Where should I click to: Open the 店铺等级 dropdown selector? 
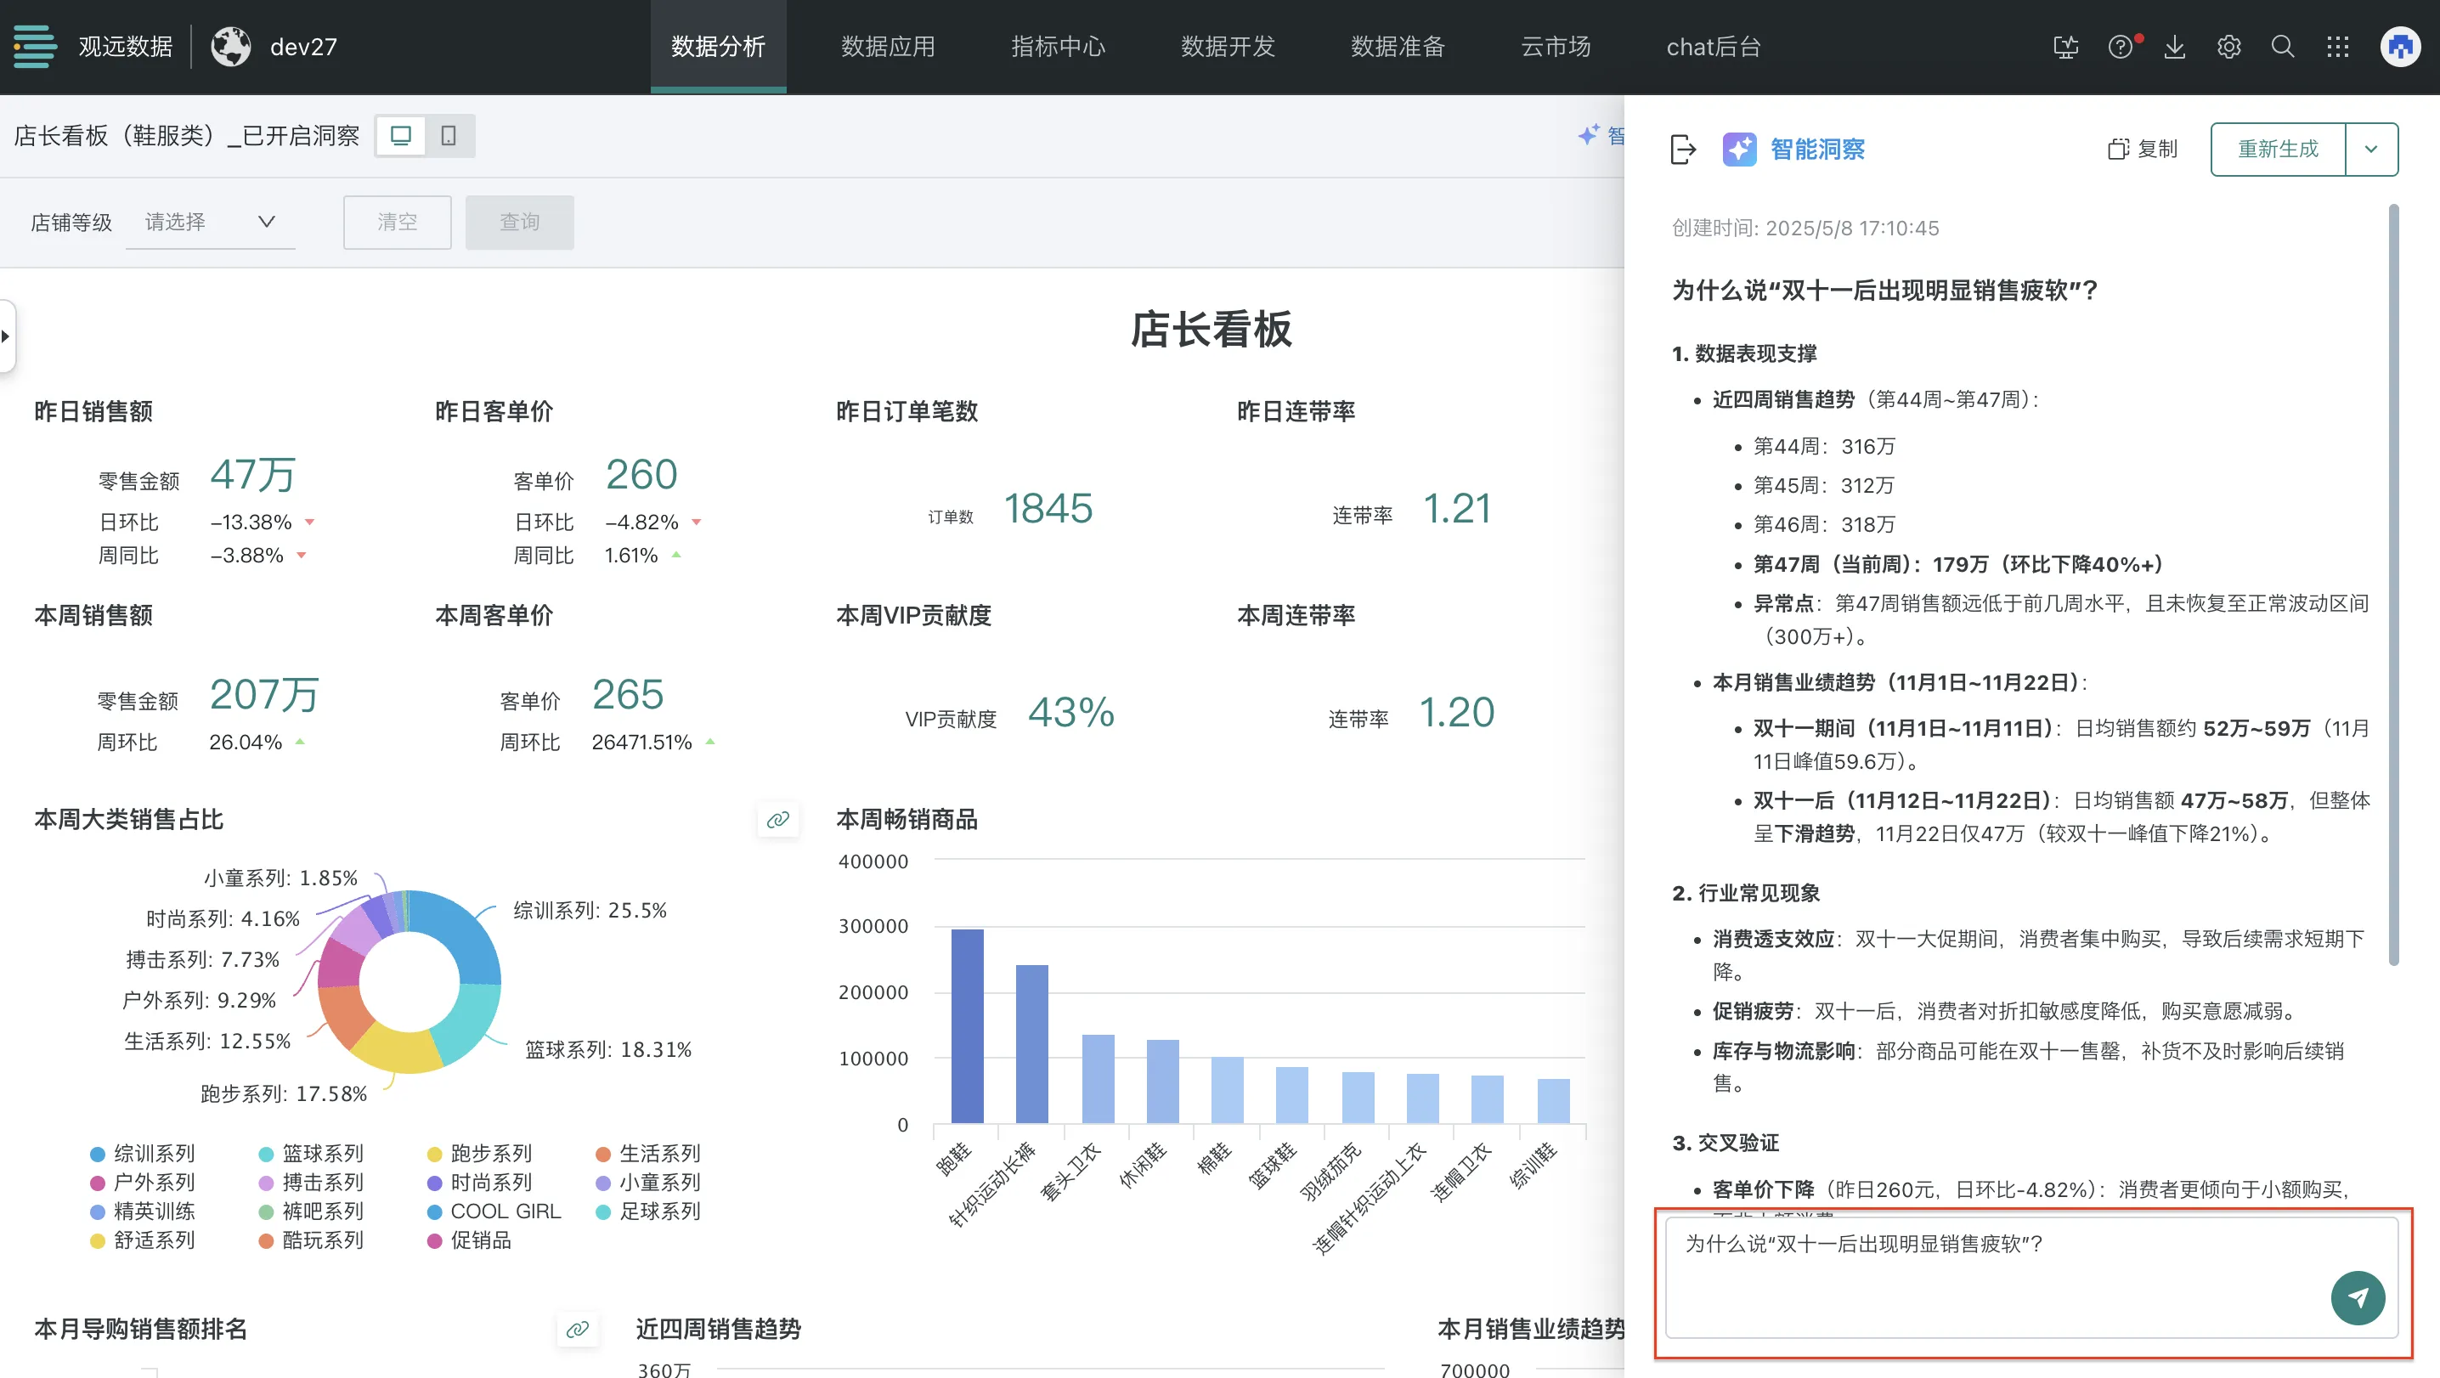pyautogui.click(x=211, y=222)
